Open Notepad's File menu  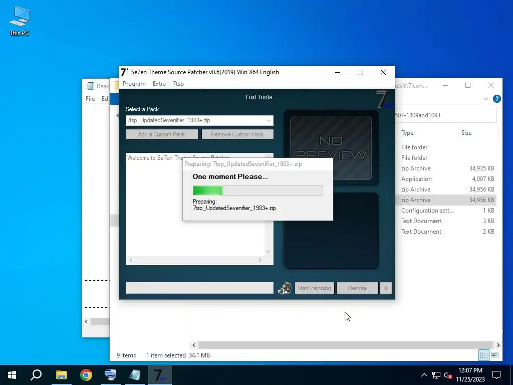point(90,99)
